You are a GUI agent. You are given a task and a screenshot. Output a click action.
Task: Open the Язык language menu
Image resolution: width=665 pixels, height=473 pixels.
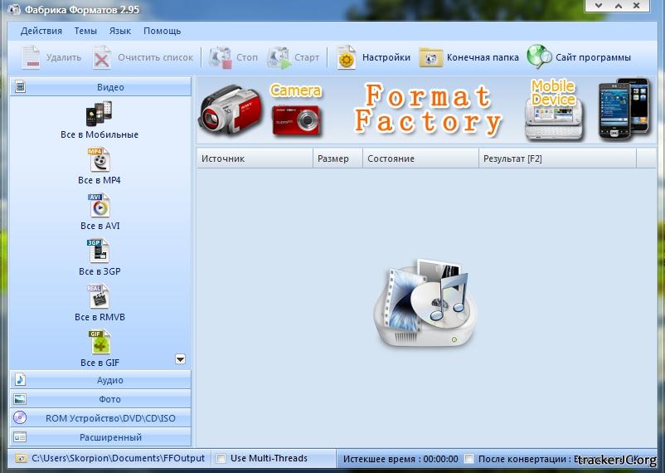coord(119,31)
